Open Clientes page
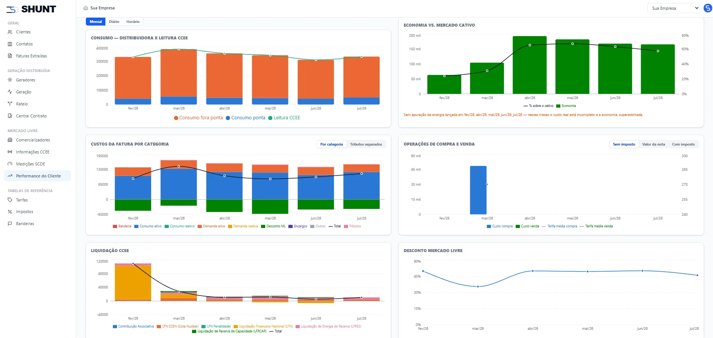This screenshot has height=338, width=713. (x=38, y=32)
